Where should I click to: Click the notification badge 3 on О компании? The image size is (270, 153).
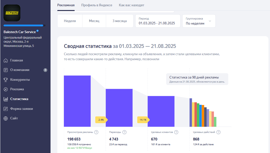click(x=45, y=70)
